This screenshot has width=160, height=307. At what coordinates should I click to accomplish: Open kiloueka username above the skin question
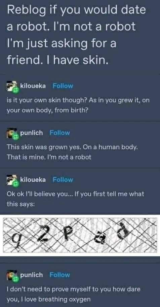tap(33, 86)
